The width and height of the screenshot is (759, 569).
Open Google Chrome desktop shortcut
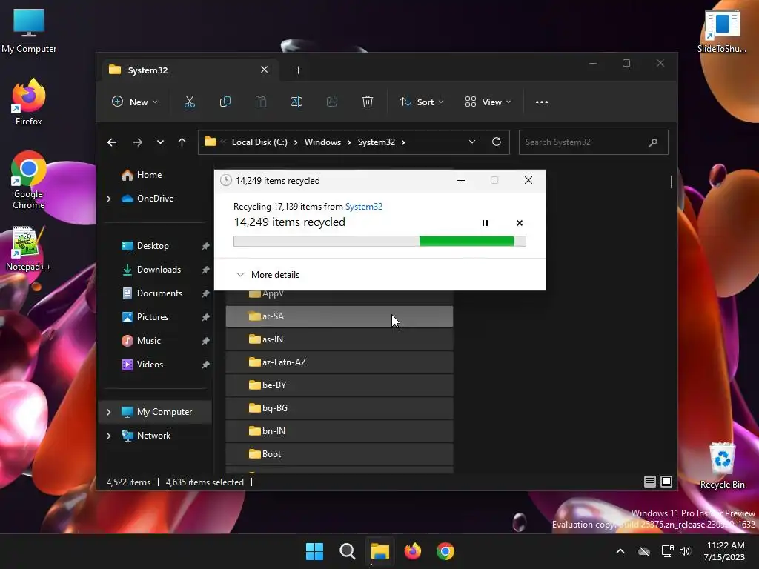pos(29,180)
